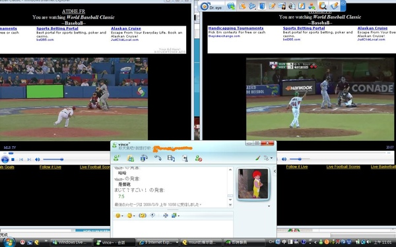Block this contact using the red-circle person icon

coord(198,158)
